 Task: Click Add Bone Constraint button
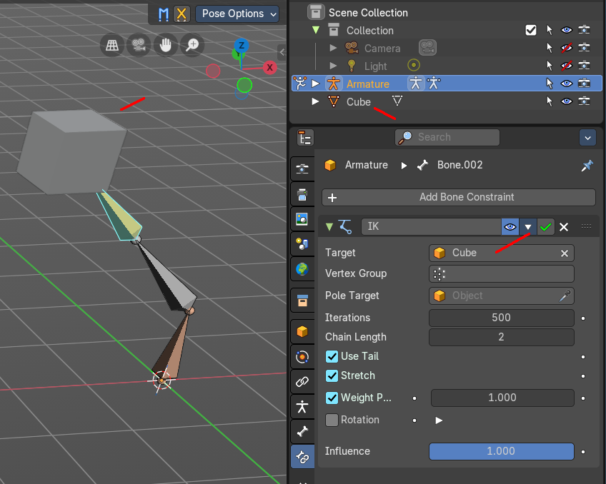coord(459,197)
